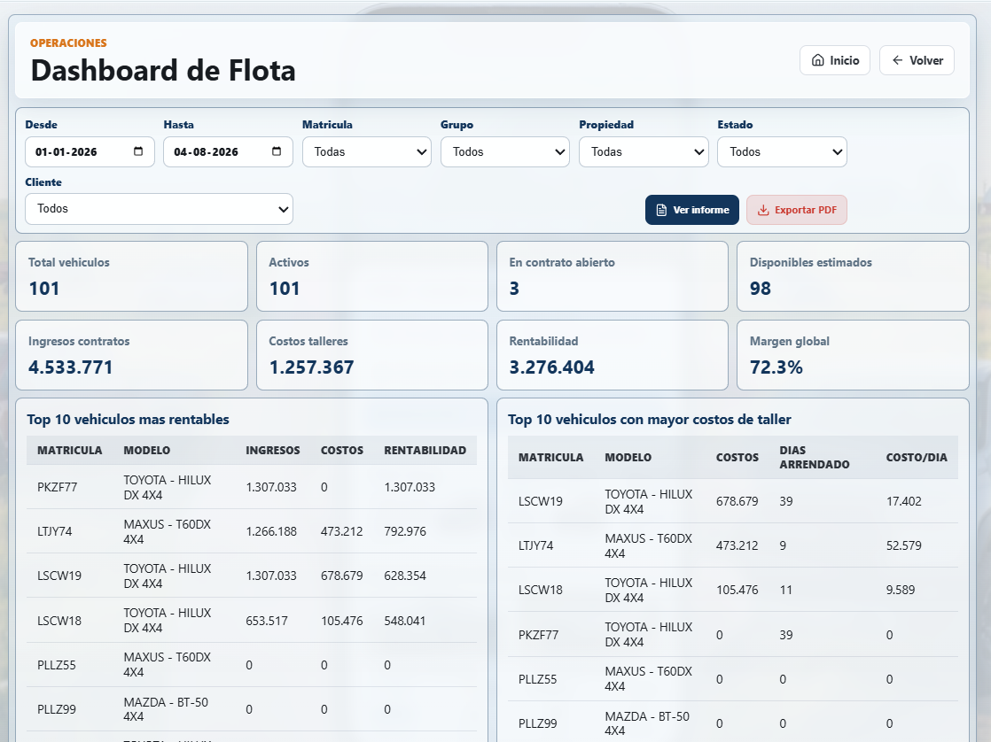Click the download icon in Exportar PDF
Viewport: 991px width, 742px height.
pyautogui.click(x=763, y=210)
